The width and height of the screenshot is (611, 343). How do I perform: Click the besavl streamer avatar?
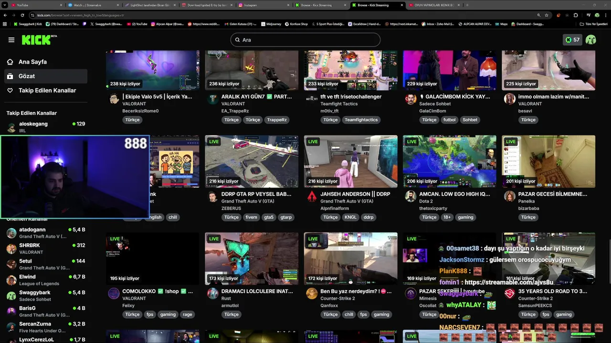(510, 99)
